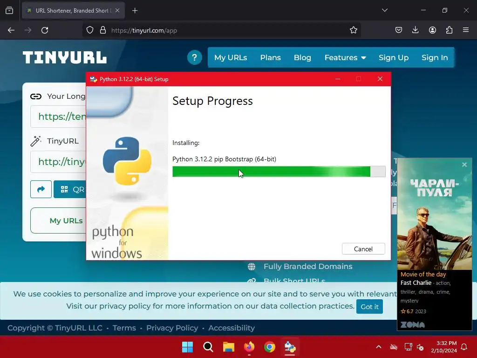Close the URL Shortener tab
Viewport: 477px width, 358px height.
tap(117, 10)
